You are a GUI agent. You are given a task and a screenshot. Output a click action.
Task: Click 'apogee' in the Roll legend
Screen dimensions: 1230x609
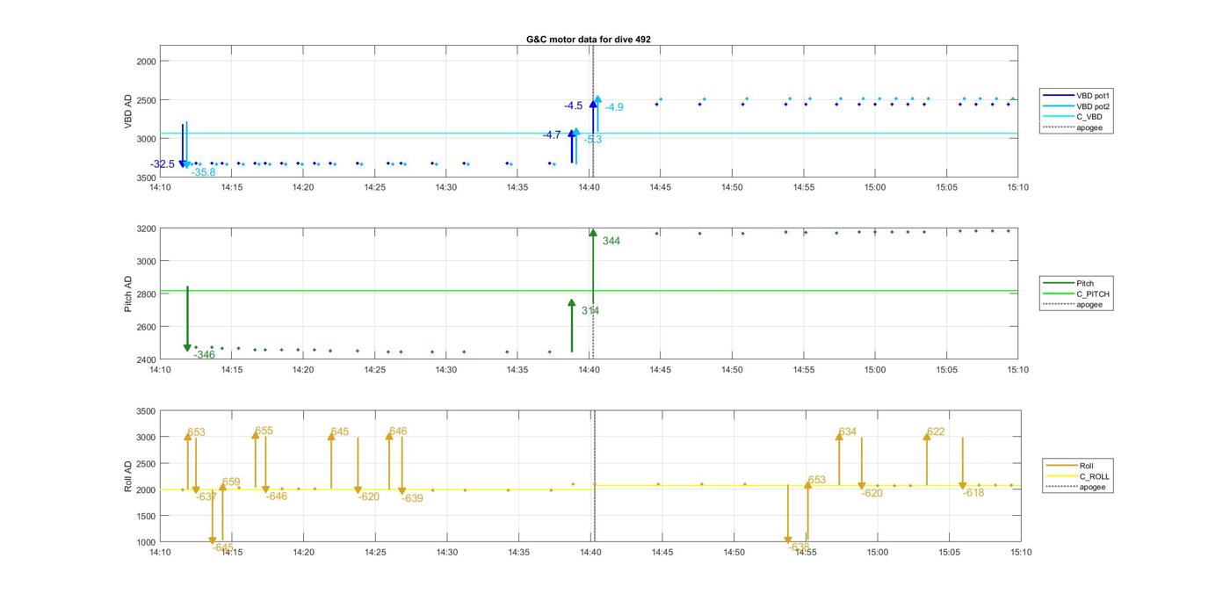coord(1076,487)
